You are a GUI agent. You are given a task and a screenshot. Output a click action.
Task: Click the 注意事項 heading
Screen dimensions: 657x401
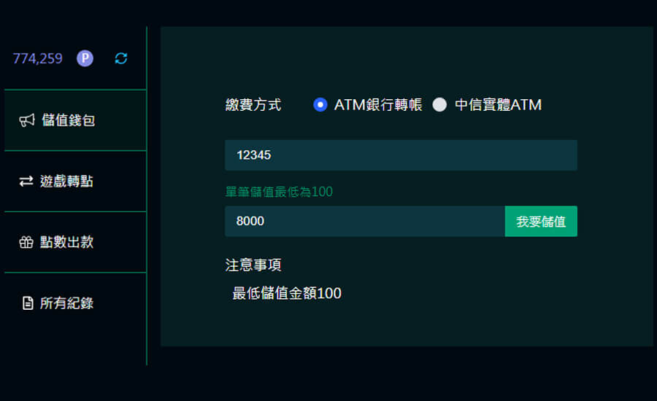[x=253, y=265]
